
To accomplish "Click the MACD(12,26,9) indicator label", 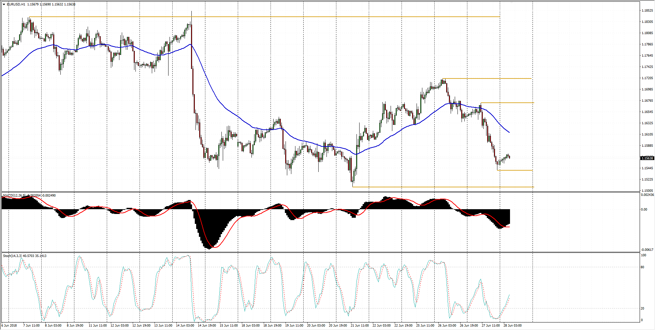I will point(14,195).
